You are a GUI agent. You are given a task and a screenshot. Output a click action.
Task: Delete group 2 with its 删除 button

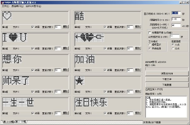[x=66, y=48]
